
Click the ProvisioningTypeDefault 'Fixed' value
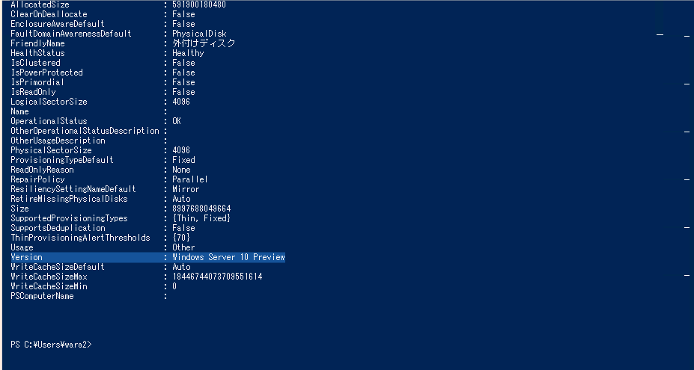tap(183, 160)
